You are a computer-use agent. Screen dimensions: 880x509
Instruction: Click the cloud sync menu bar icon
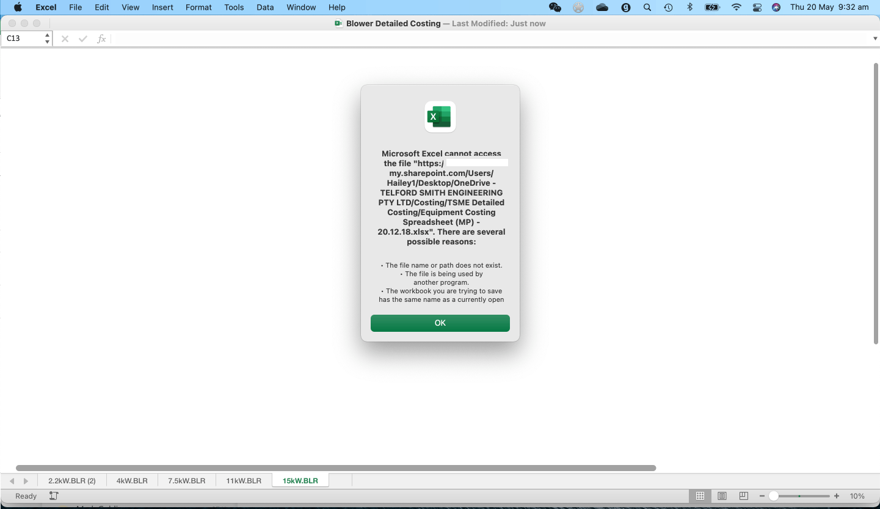coord(602,7)
